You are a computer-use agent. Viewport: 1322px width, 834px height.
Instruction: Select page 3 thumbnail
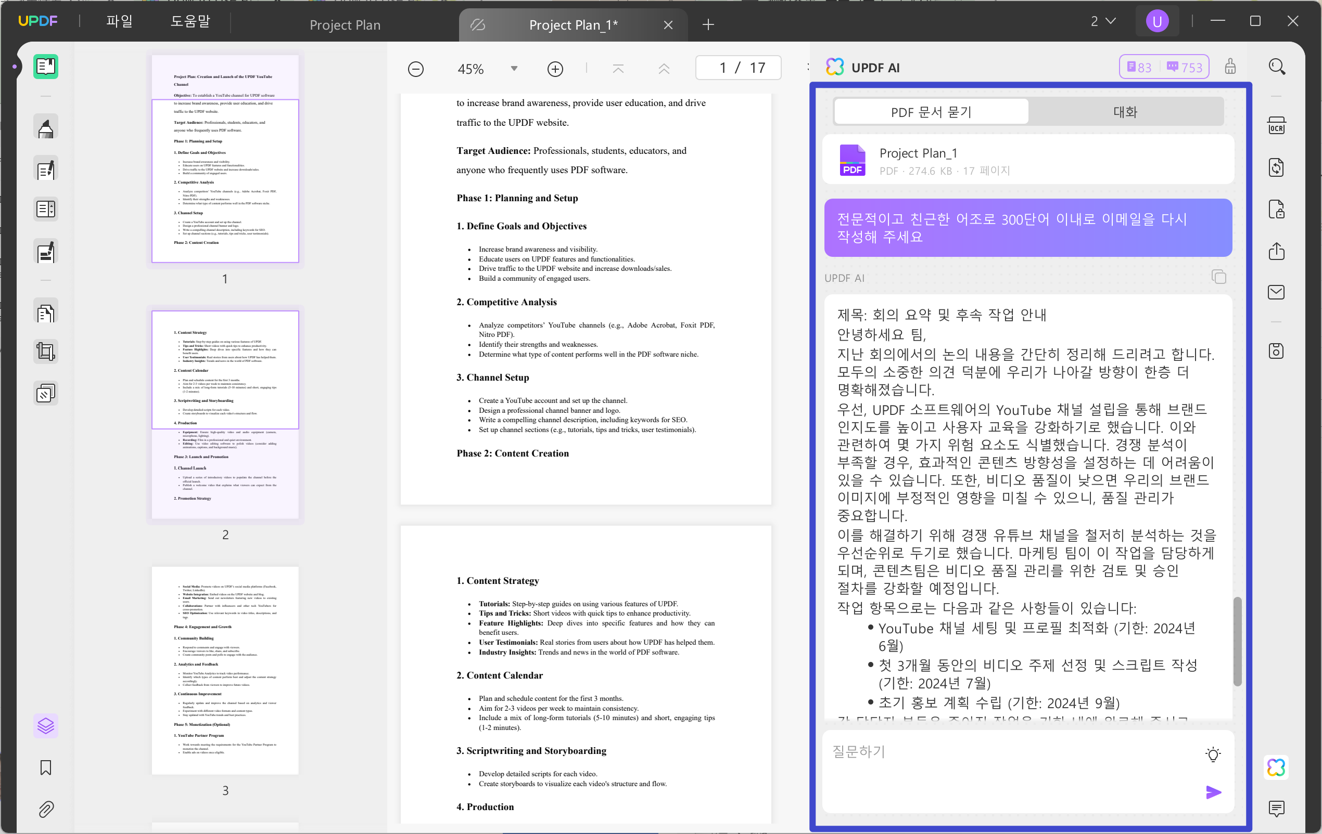225,670
